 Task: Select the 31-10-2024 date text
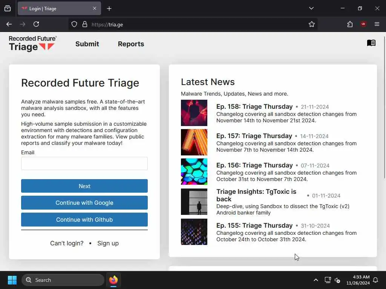(x=315, y=226)
